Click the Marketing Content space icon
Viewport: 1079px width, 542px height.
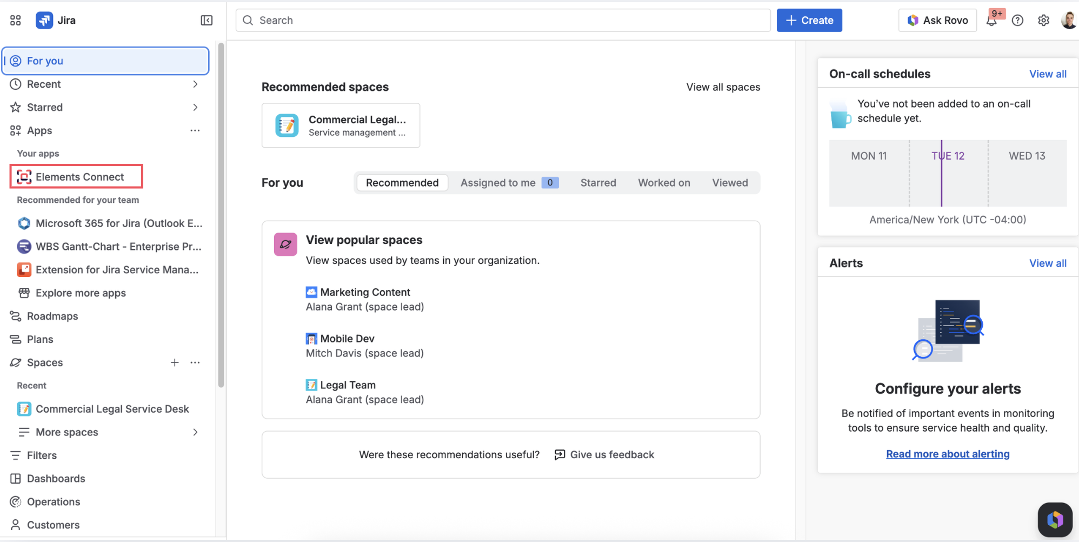tap(311, 293)
